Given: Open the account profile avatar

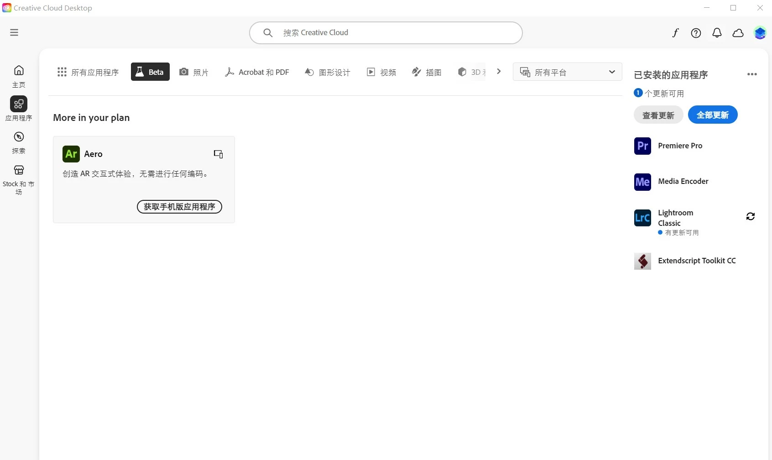Looking at the screenshot, I should 760,33.
